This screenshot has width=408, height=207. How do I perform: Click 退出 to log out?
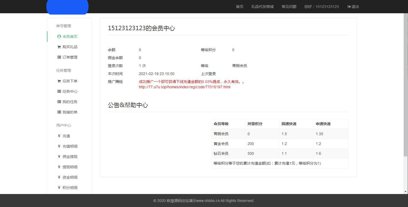pyautogui.click(x=354, y=7)
